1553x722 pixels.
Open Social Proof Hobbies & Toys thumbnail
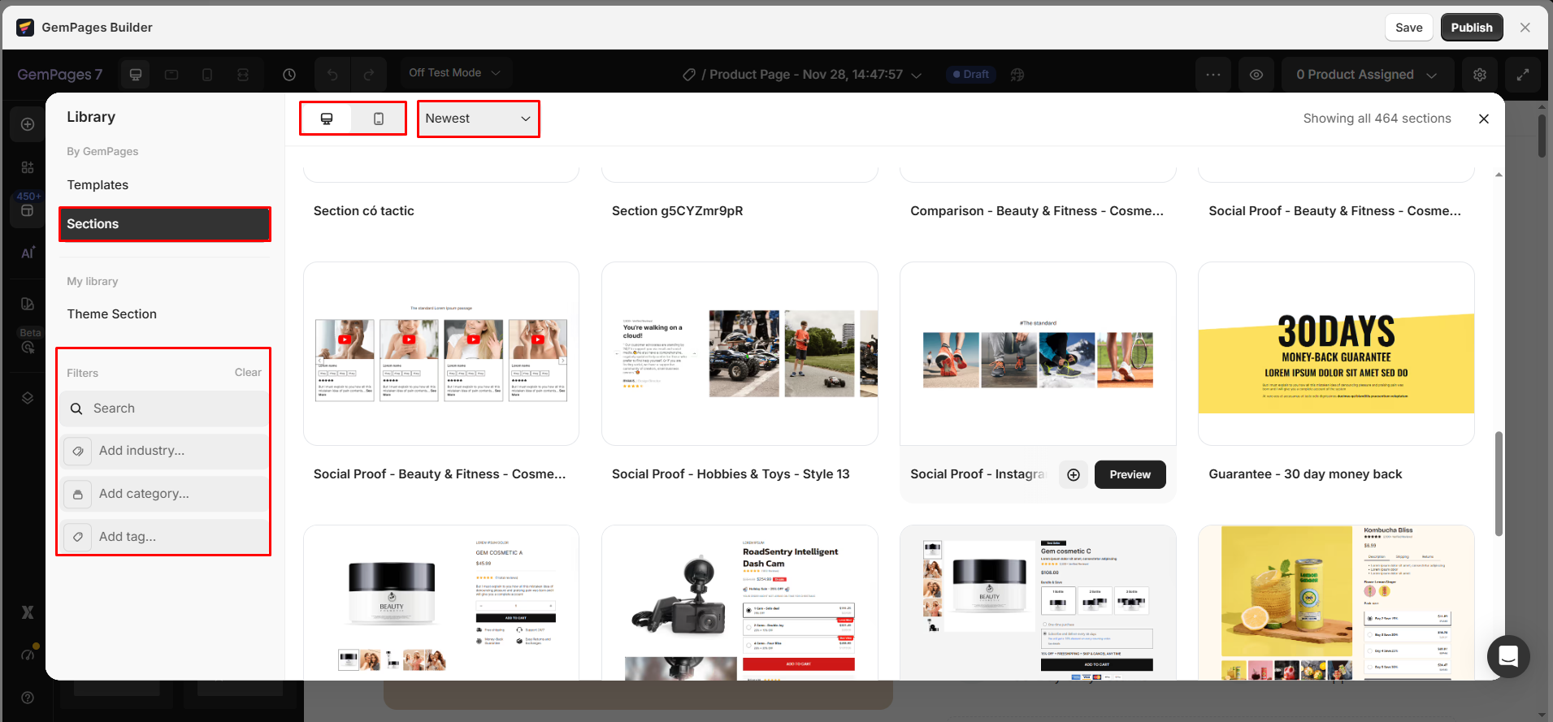[740, 353]
